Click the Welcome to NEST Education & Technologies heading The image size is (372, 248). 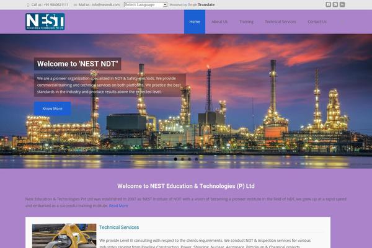click(186, 186)
